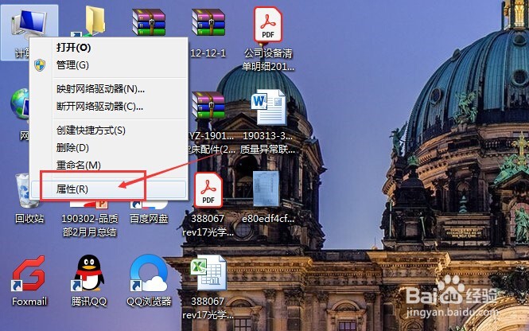Click the 腾讯QQ label text

coord(89,302)
